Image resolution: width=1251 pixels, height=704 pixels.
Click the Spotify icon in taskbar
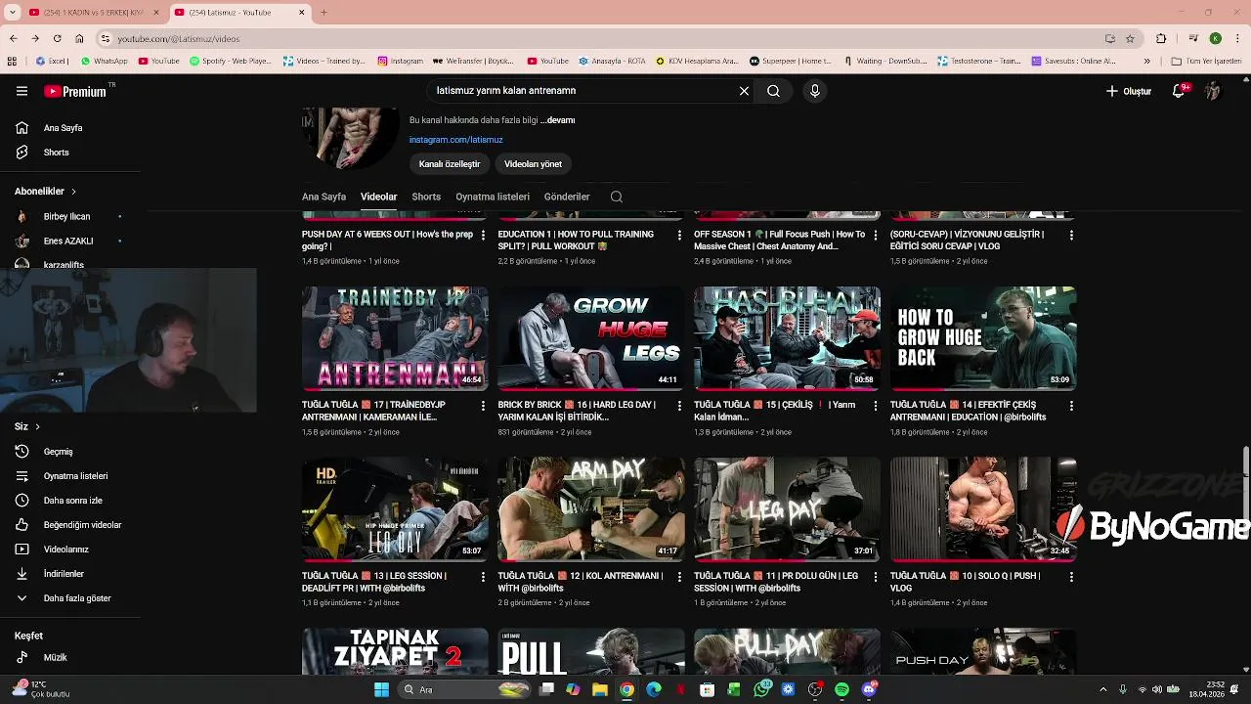(x=841, y=689)
